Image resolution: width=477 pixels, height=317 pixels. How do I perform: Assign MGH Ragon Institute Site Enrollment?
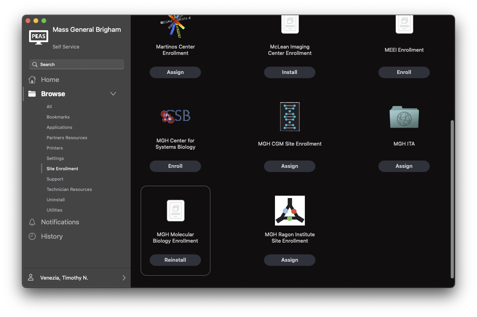tap(290, 260)
